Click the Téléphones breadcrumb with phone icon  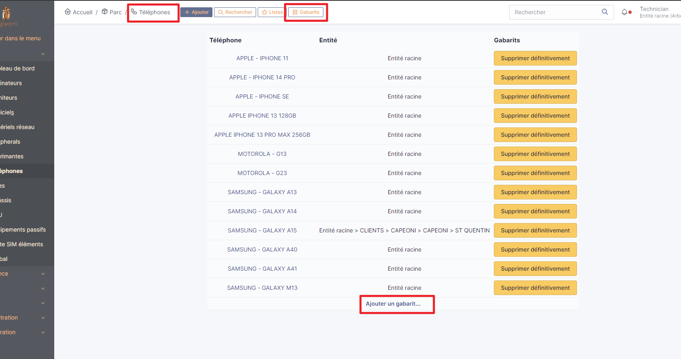150,12
